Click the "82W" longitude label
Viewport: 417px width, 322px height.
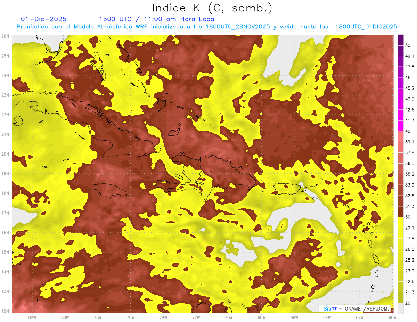32,317
